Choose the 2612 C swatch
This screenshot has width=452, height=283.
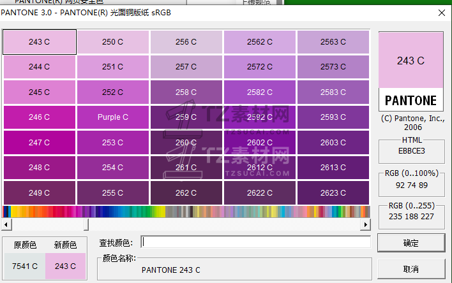(x=260, y=168)
